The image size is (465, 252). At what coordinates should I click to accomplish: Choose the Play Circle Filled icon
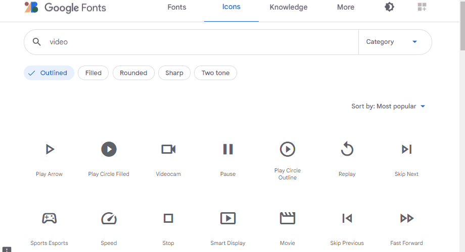click(x=109, y=149)
